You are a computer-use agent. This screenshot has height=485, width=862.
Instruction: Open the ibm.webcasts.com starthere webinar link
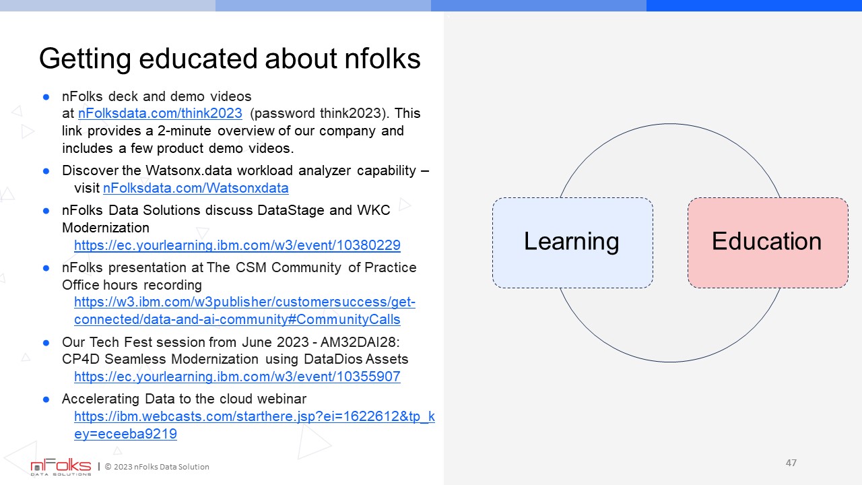click(x=254, y=425)
